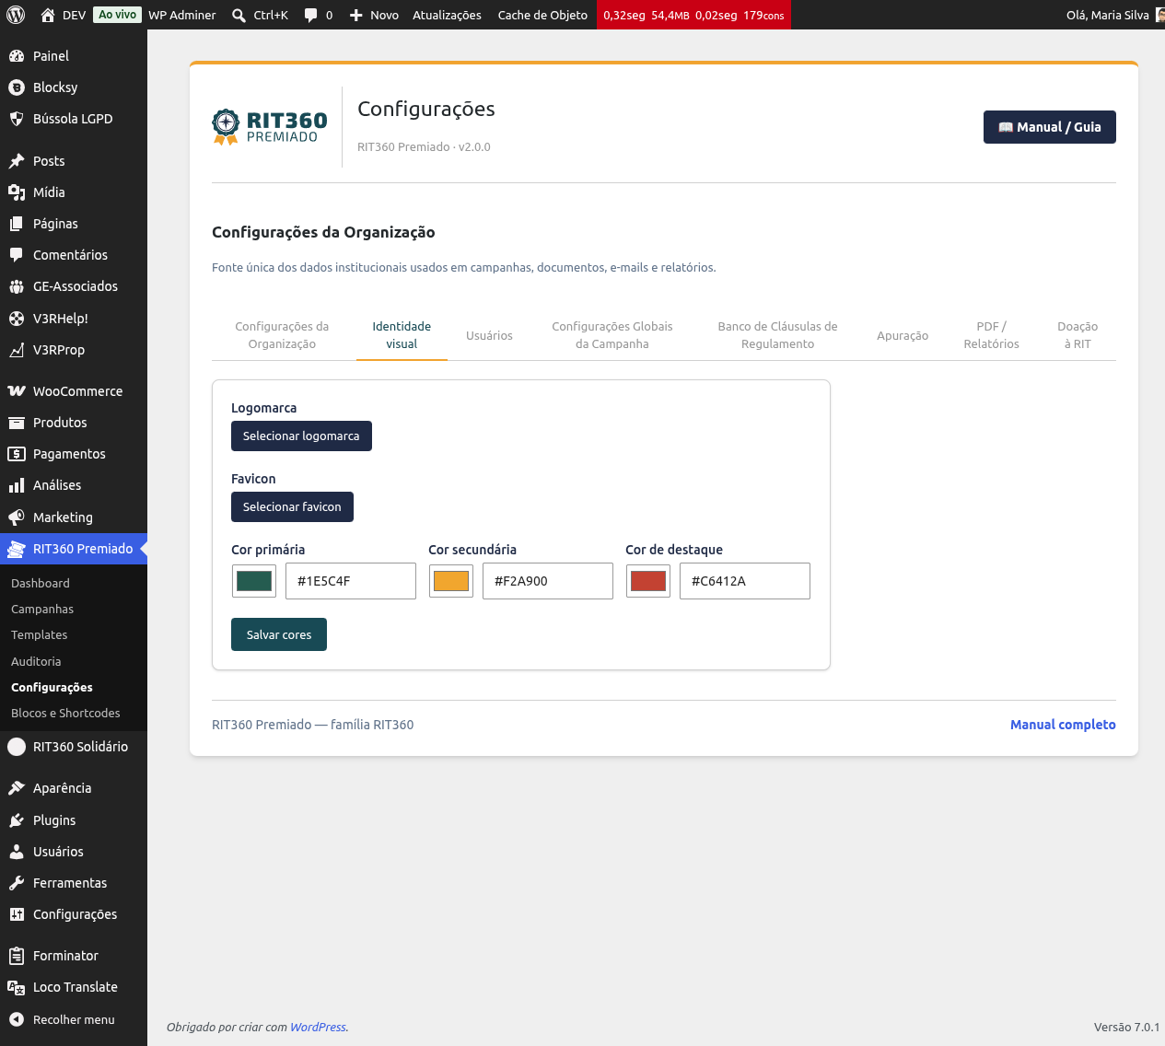
Task: Click the Cor de destaque hex field #C6412A
Action: coord(745,581)
